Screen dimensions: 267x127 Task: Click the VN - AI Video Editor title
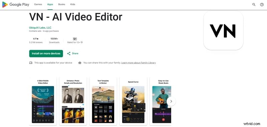coord(76,17)
